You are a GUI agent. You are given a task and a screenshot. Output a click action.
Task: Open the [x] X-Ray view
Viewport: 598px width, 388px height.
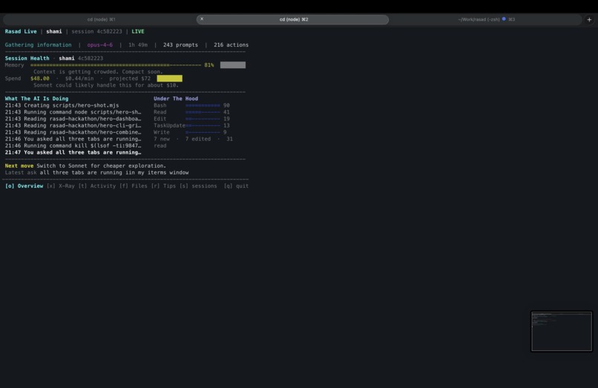point(61,185)
